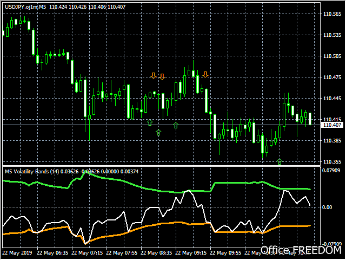The height and width of the screenshot is (260, 346).
Task: Click the 22 May 07:15 time label
Action: (x=87, y=253)
